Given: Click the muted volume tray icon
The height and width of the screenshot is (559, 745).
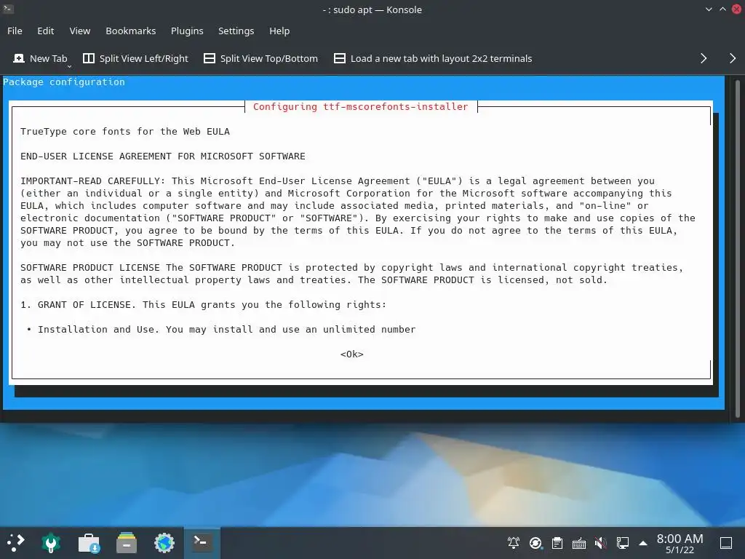Looking at the screenshot, I should coord(600,543).
